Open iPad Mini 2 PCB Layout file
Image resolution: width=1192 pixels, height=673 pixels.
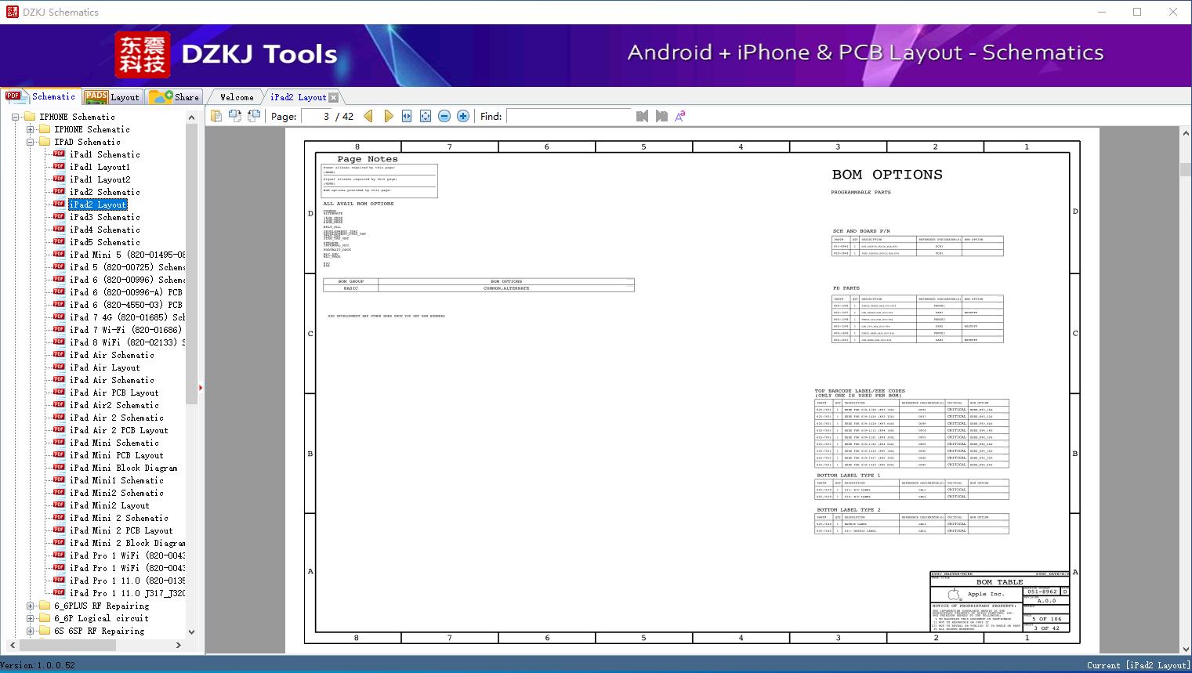[x=121, y=530]
